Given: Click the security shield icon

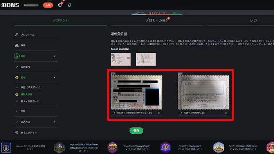Looking at the screenshot, I should tap(17, 133).
